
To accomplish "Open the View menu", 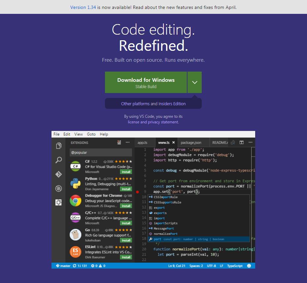I will pos(79,134).
